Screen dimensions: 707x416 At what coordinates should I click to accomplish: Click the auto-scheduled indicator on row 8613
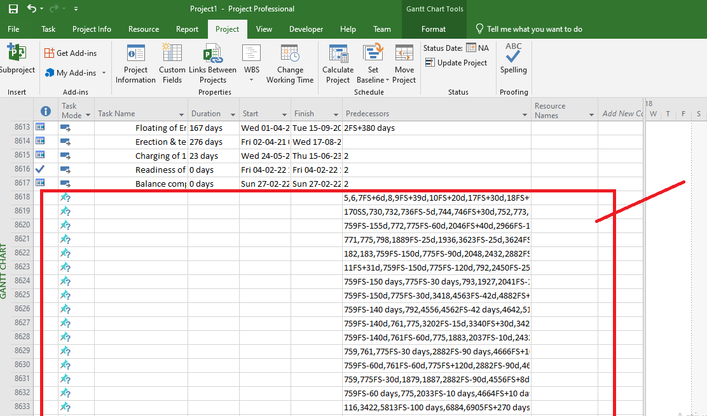tap(64, 127)
